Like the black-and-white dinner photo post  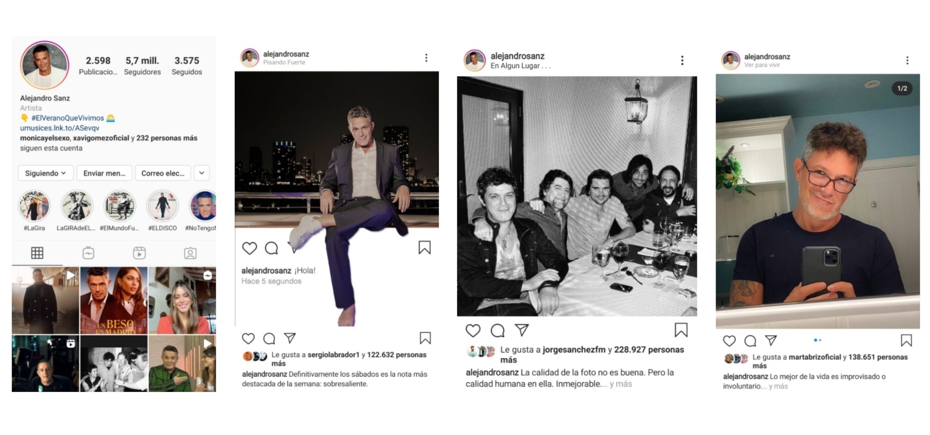(473, 331)
